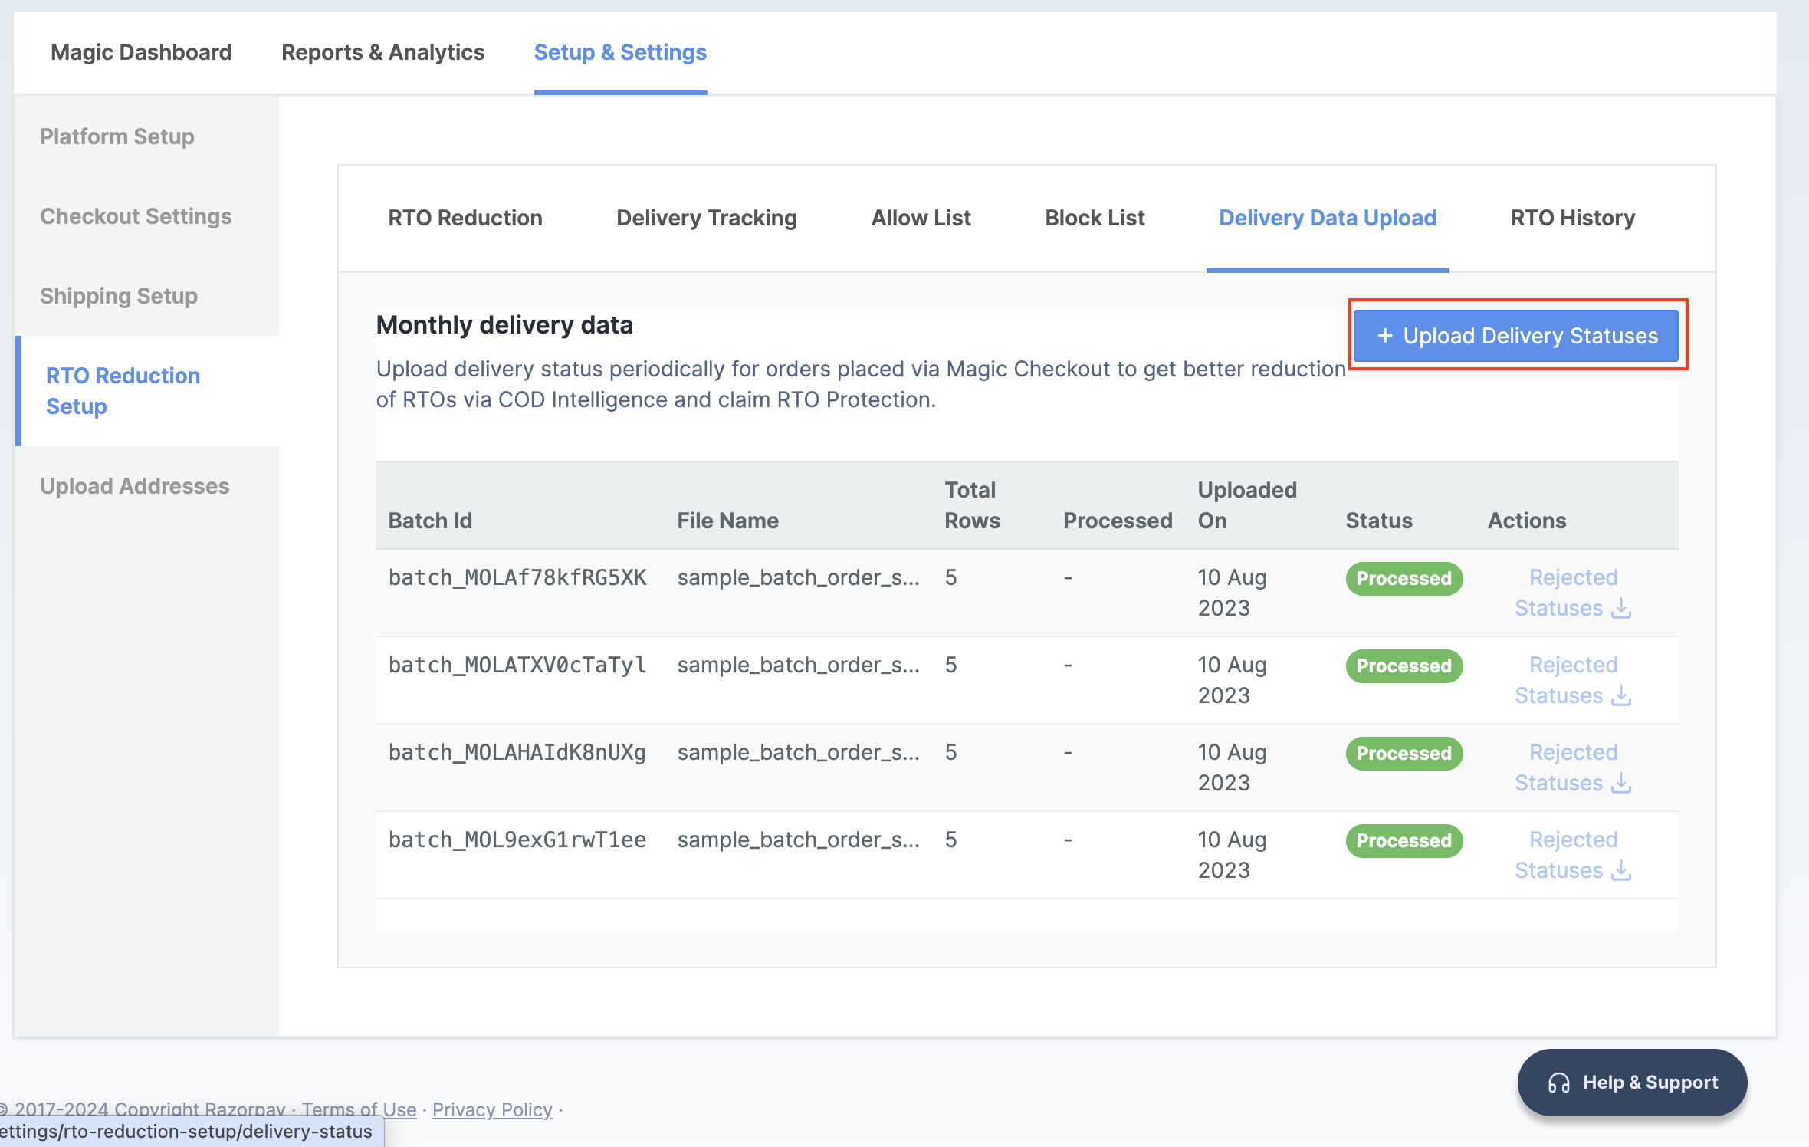
Task: Click Processed badge in batch_MOLAHAIdK8nUXg row
Action: (x=1404, y=753)
